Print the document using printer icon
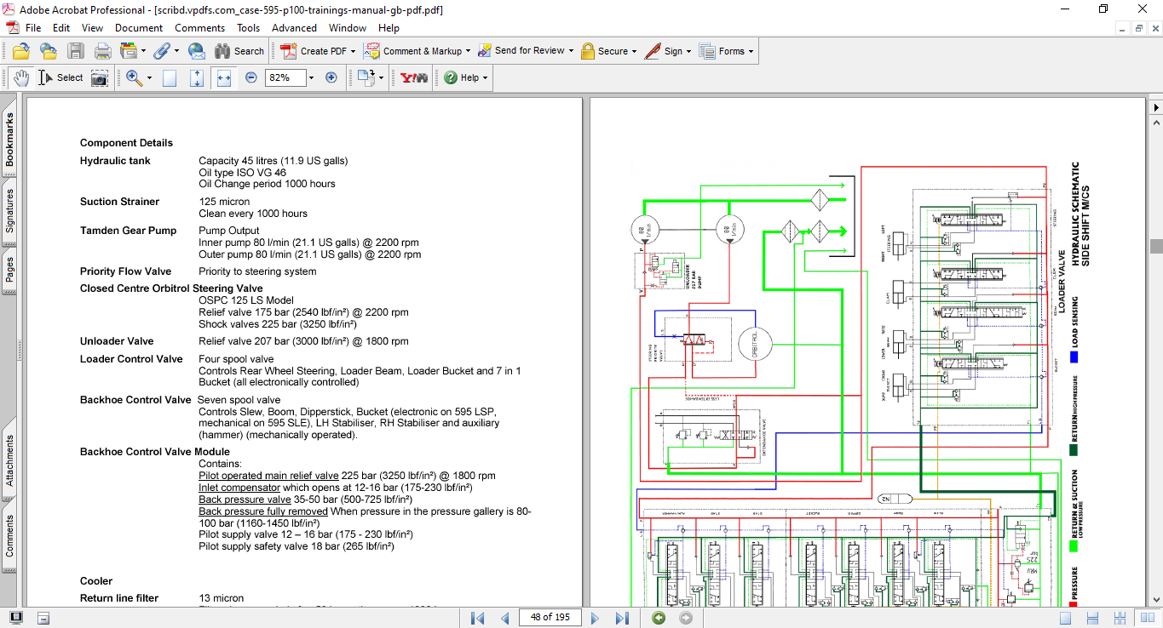 tap(103, 51)
